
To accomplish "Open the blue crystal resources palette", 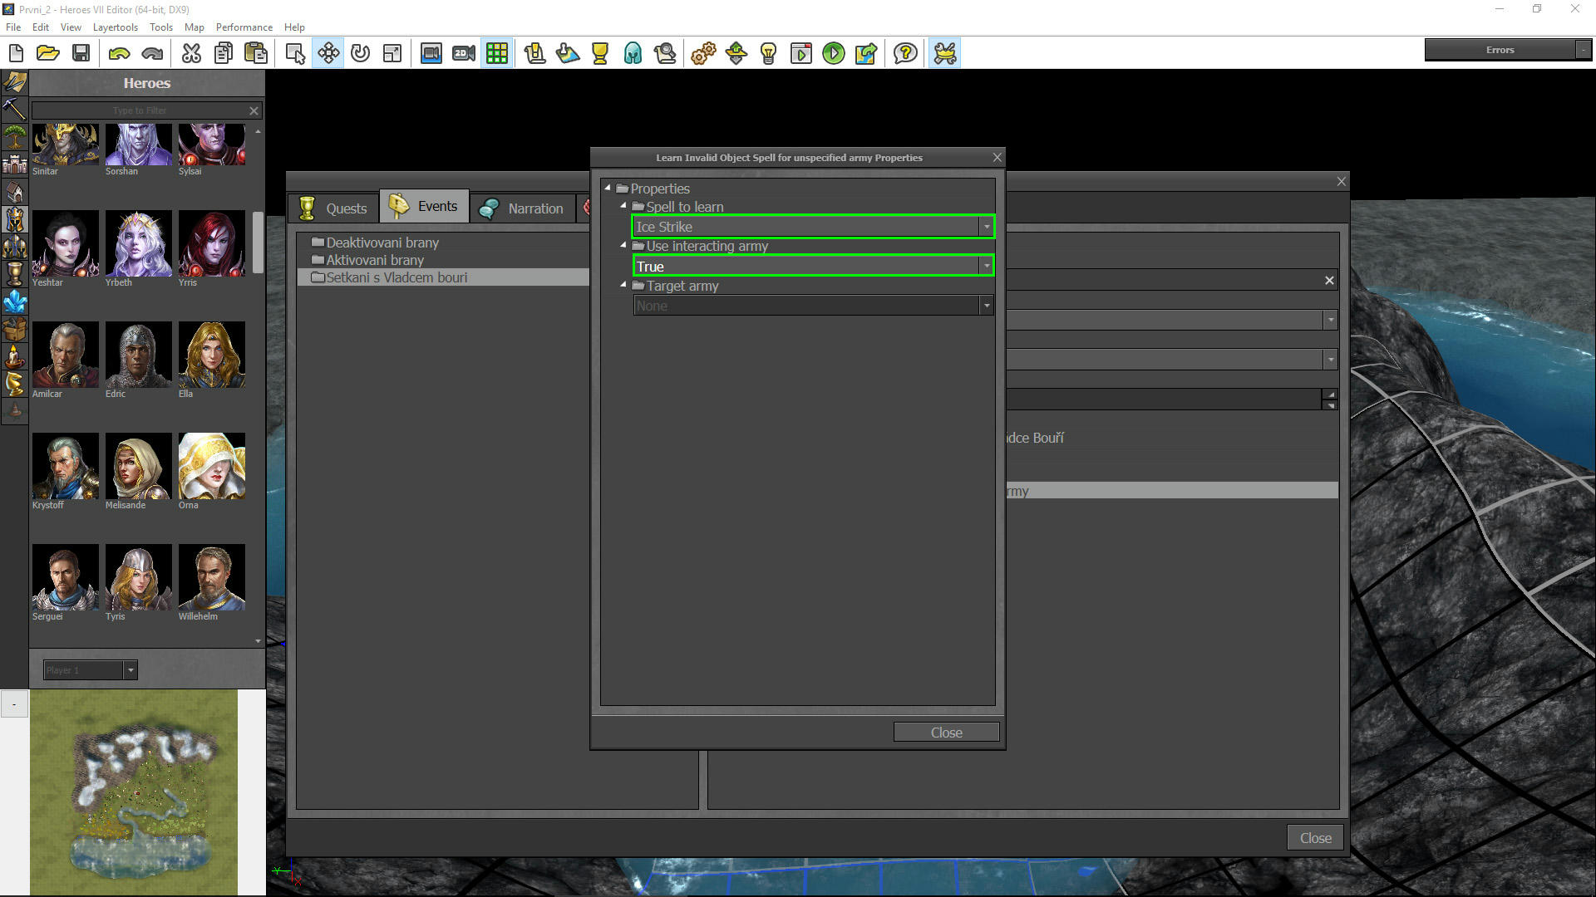I will pos(15,301).
